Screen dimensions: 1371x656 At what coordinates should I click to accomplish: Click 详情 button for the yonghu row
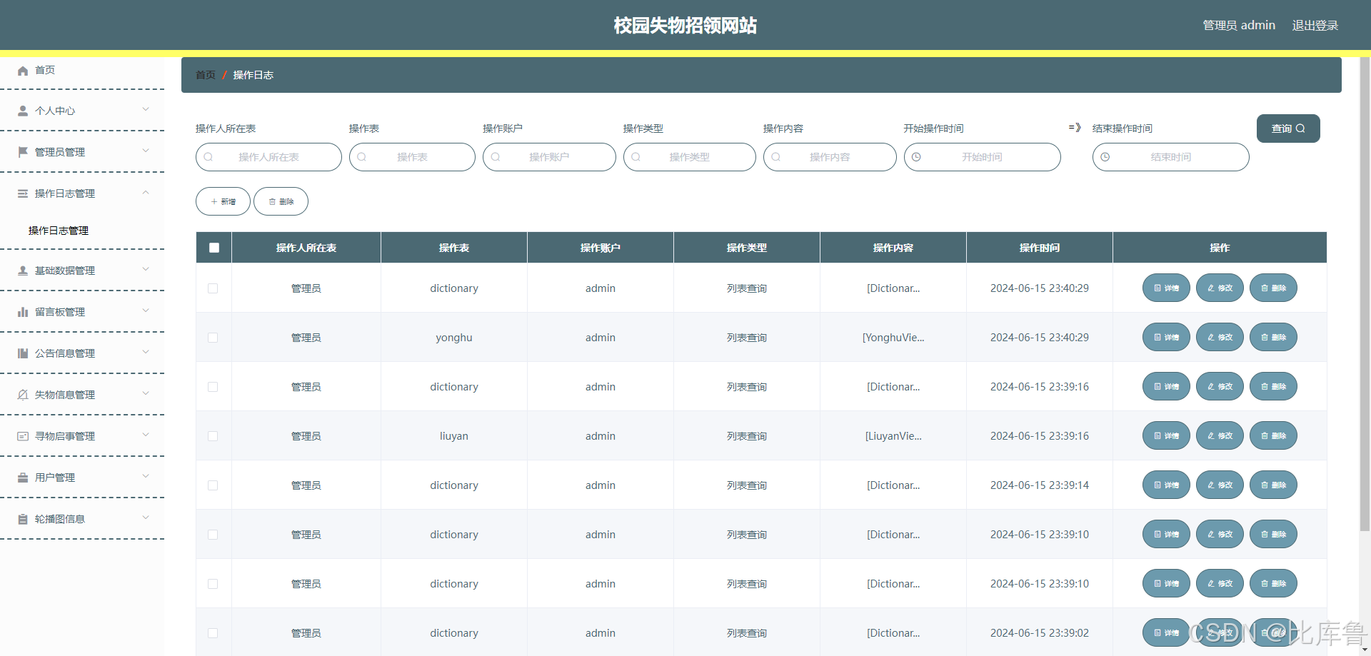pos(1166,337)
